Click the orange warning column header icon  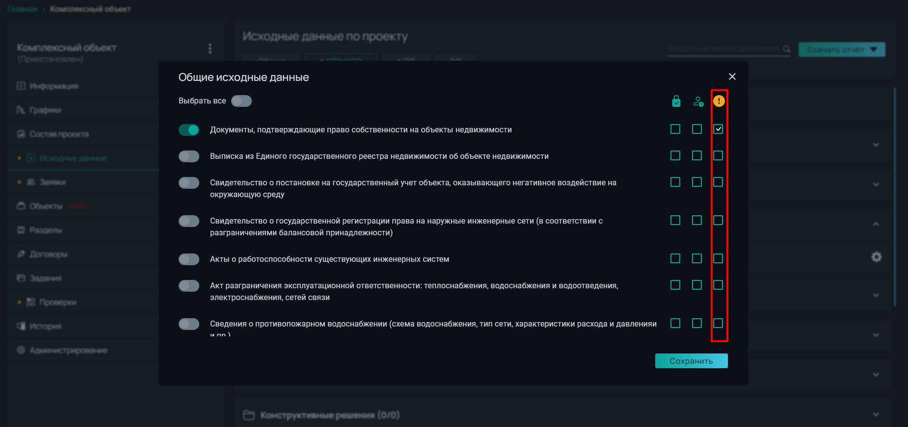[719, 101]
